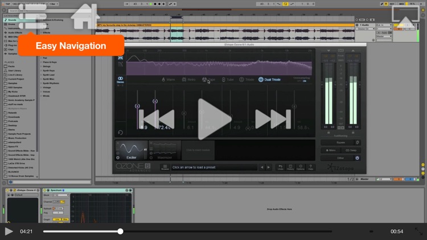
Task: Go to the Home screen icon
Action: pos(85,16)
